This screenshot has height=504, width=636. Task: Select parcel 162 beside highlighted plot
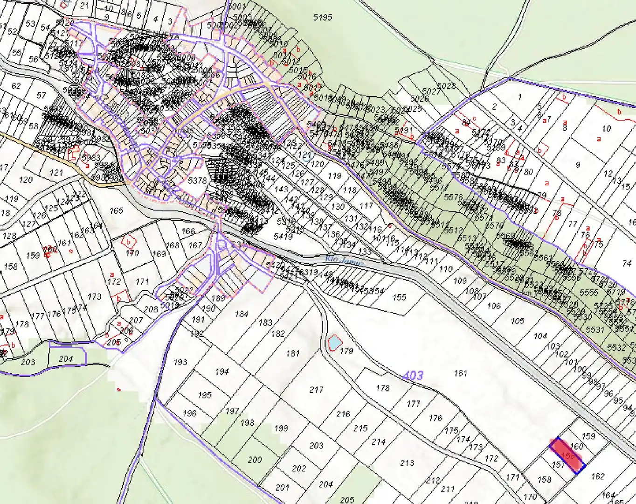coord(598,476)
